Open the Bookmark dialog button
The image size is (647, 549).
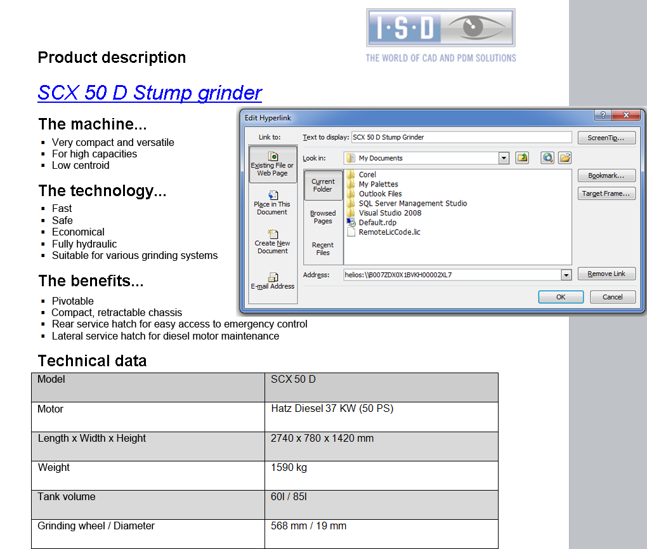[x=606, y=176]
